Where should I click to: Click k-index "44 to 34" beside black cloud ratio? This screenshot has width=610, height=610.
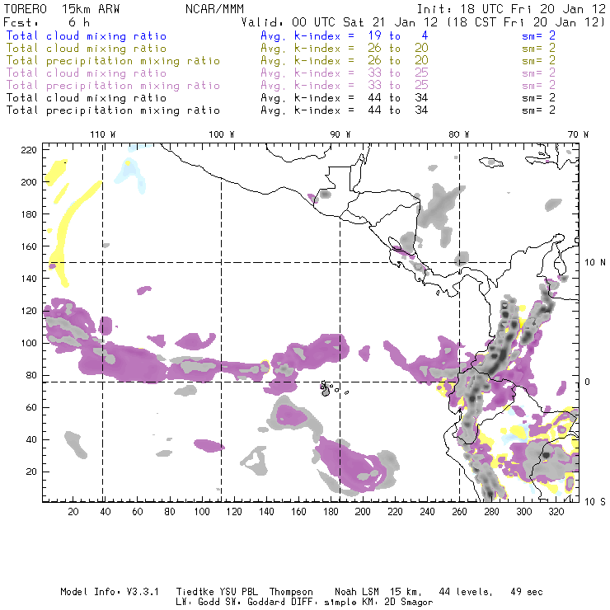coord(398,97)
